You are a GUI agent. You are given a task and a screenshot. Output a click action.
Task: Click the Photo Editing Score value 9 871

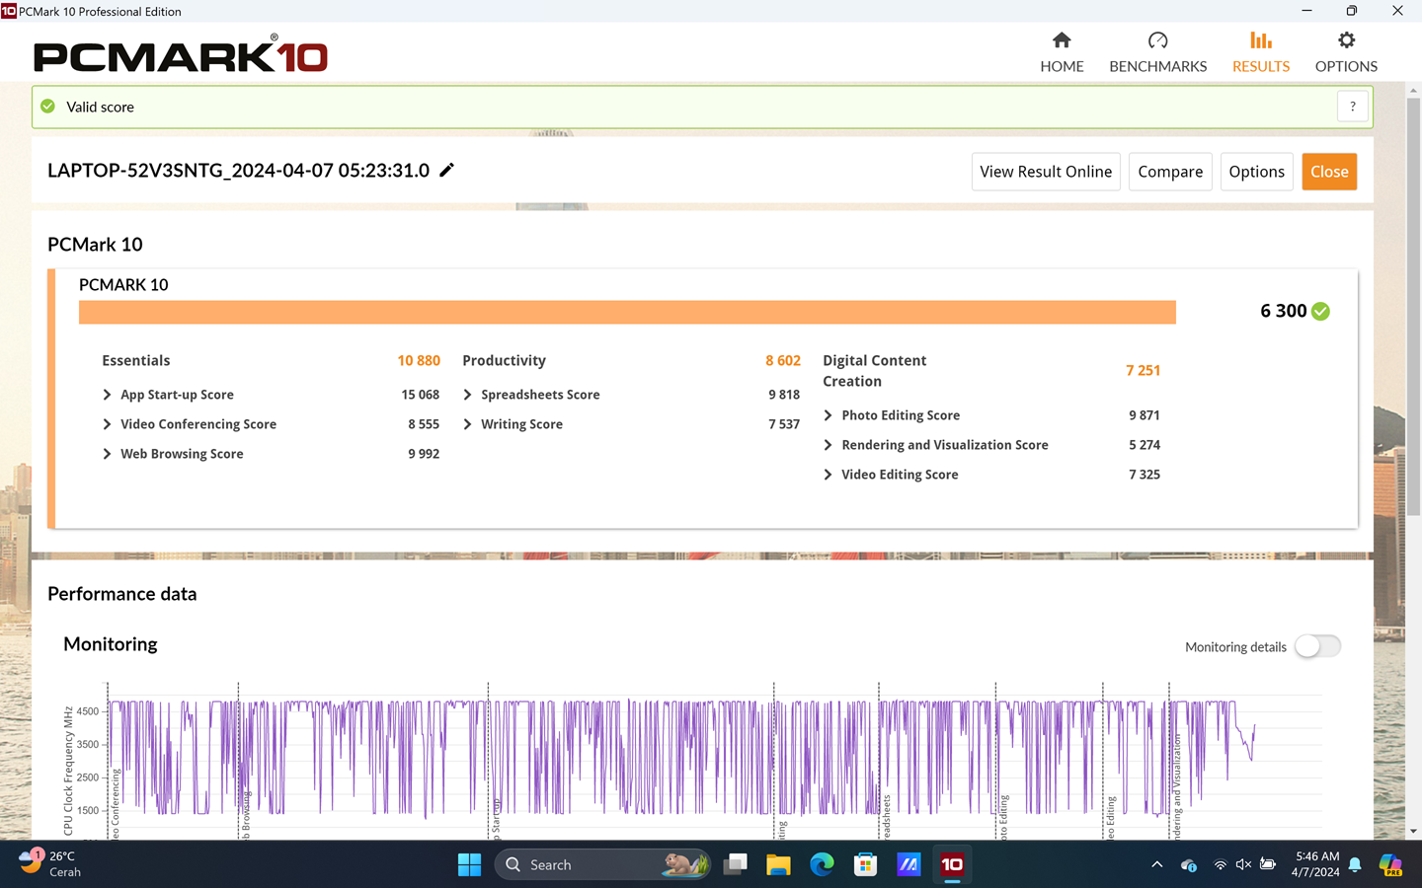pyautogui.click(x=1145, y=415)
